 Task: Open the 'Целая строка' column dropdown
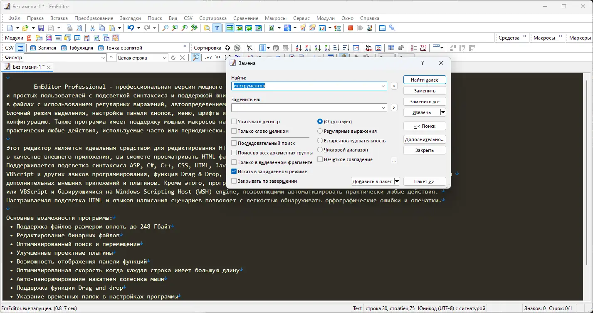[164, 58]
